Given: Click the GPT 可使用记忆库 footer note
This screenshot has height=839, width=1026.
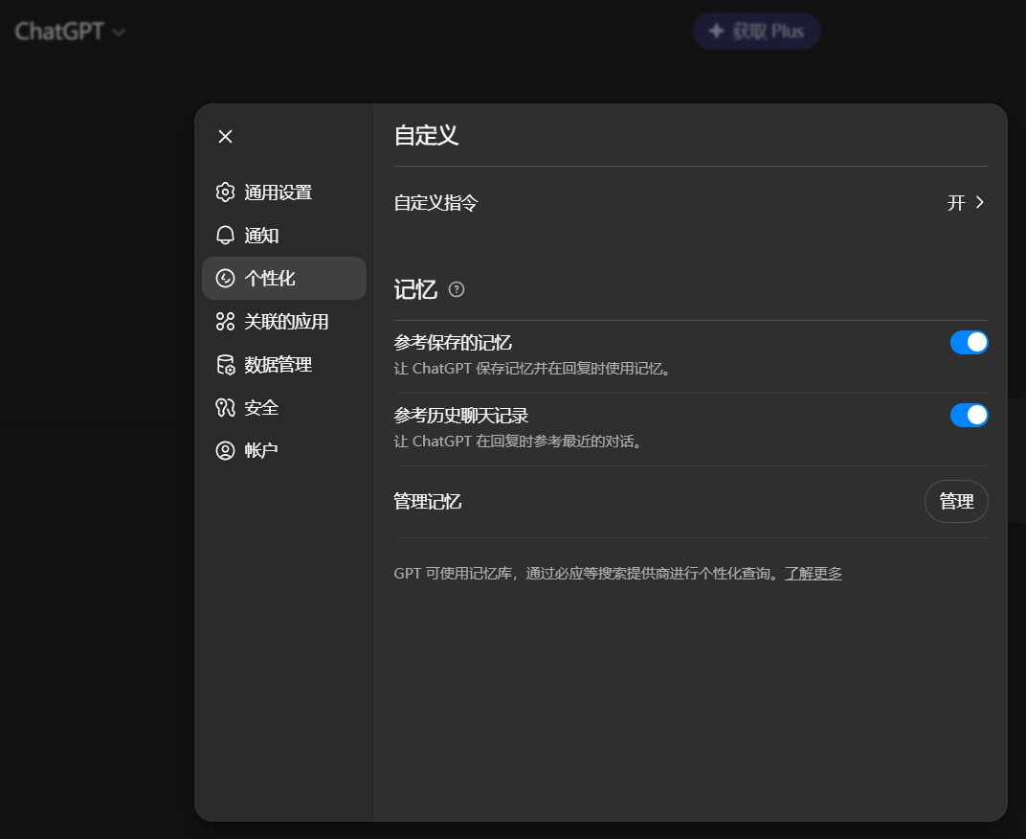Looking at the screenshot, I should coord(617,573).
